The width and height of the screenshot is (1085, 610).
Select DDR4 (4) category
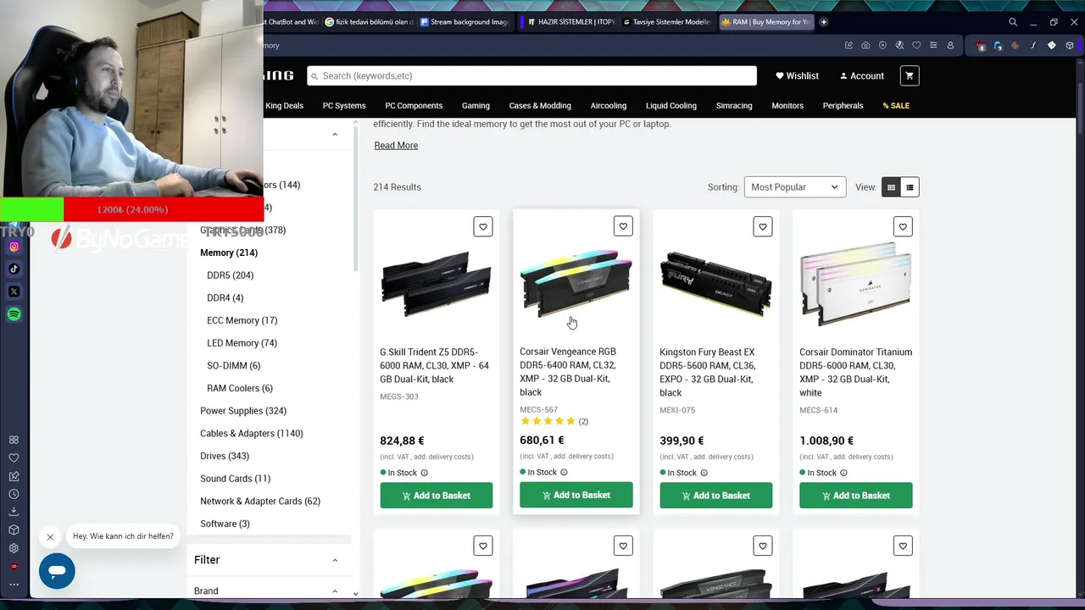click(225, 298)
